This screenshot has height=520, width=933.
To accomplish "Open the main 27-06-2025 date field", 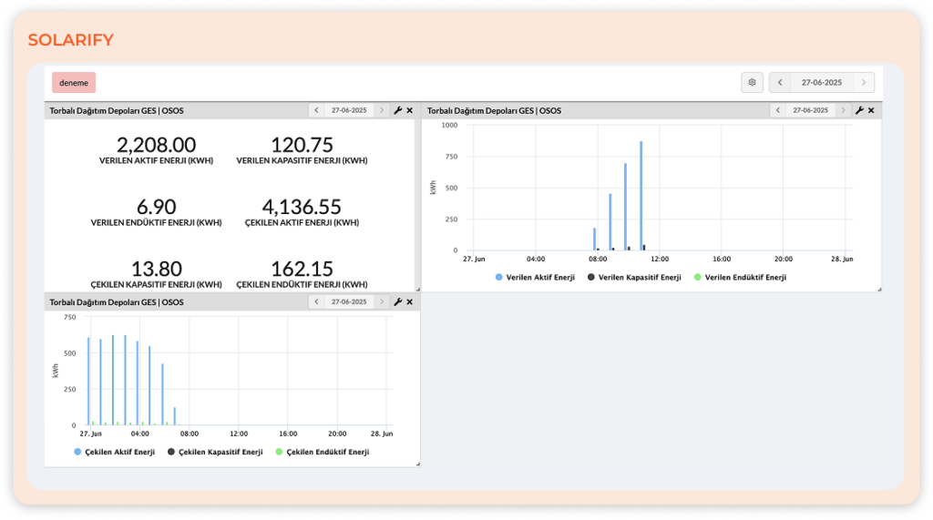I will [822, 83].
